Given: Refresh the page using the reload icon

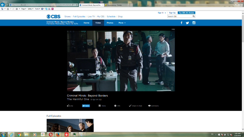Looking at the screenshot, I should 77,5.
